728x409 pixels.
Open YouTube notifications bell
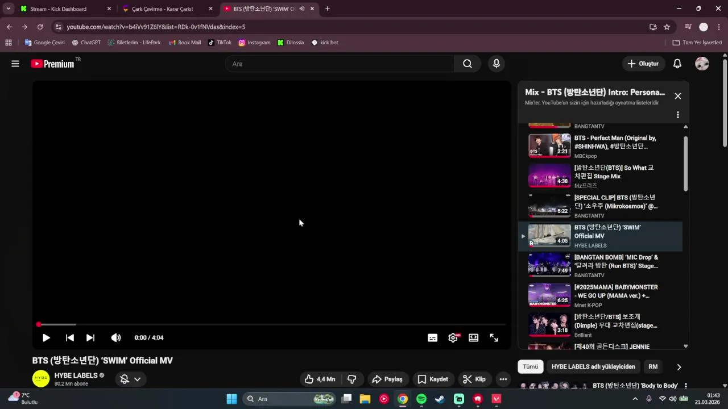coord(677,64)
